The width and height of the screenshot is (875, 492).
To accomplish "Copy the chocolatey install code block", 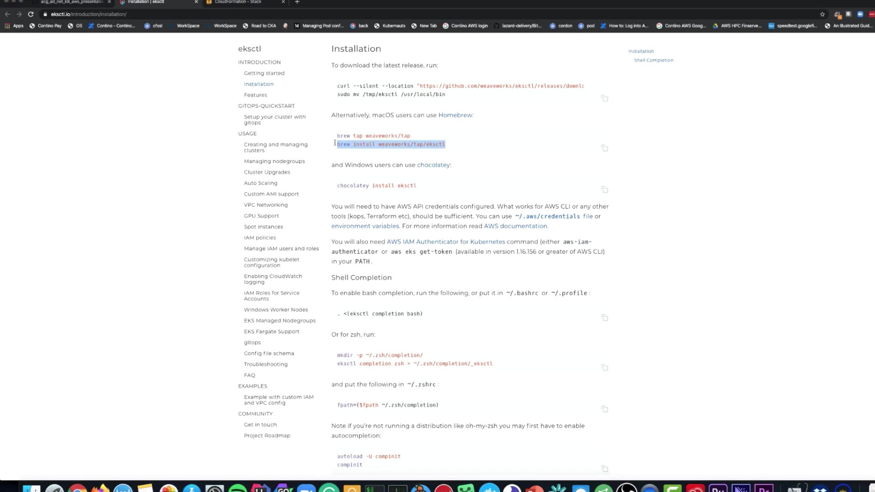I will [604, 190].
